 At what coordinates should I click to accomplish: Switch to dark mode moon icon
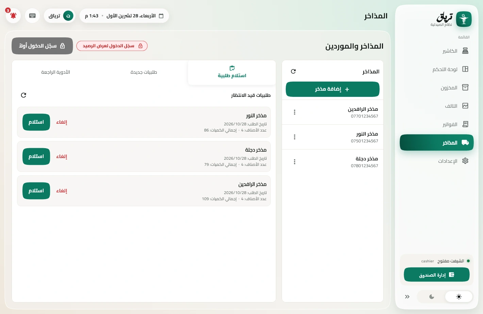[432, 297]
